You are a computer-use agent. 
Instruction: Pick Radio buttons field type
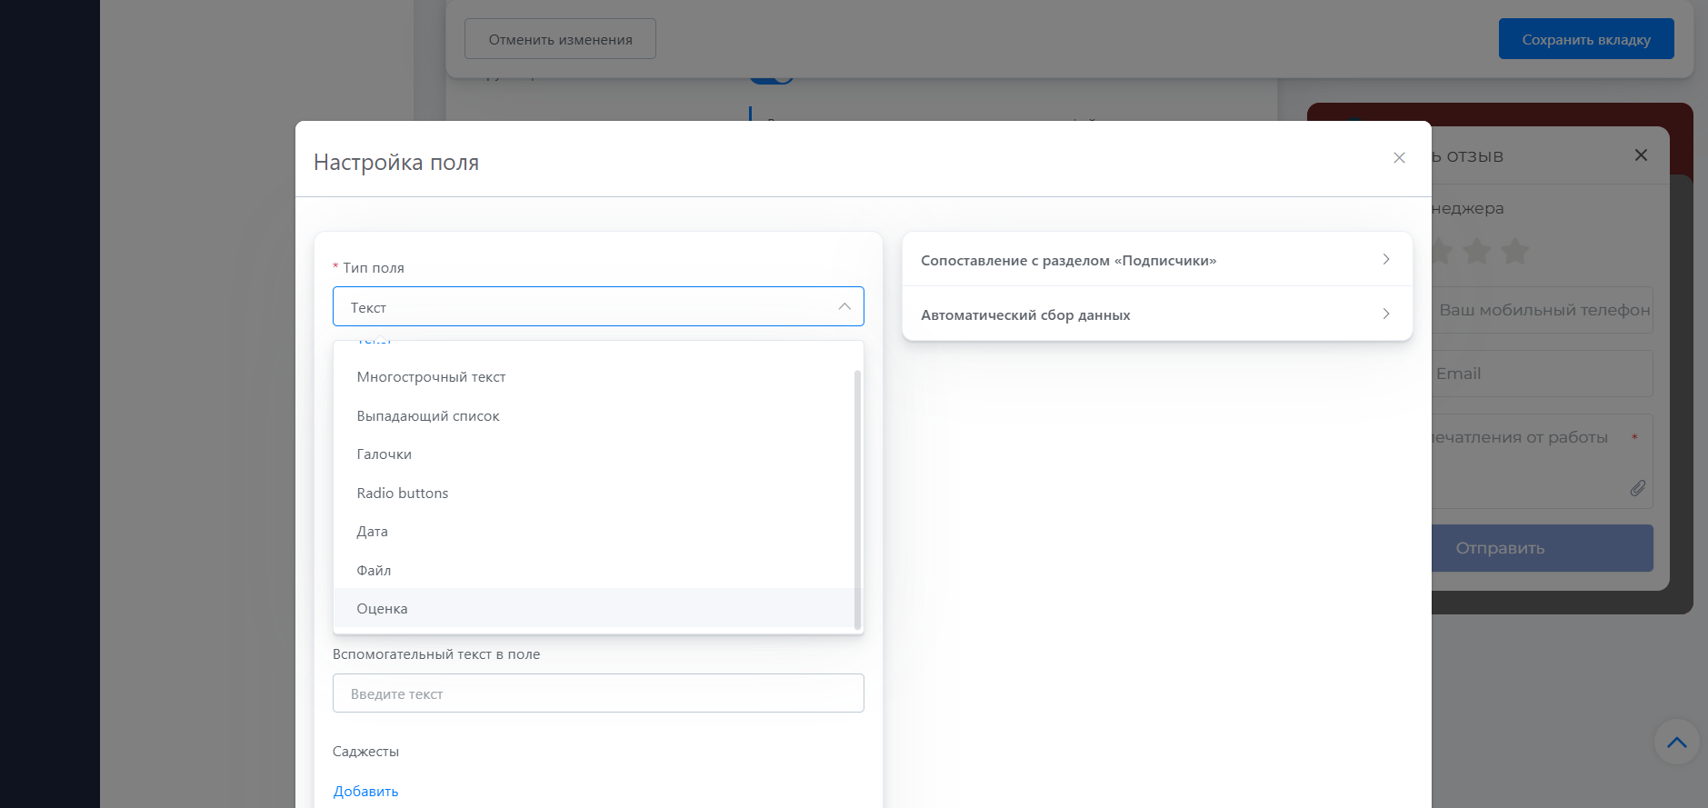(x=402, y=494)
